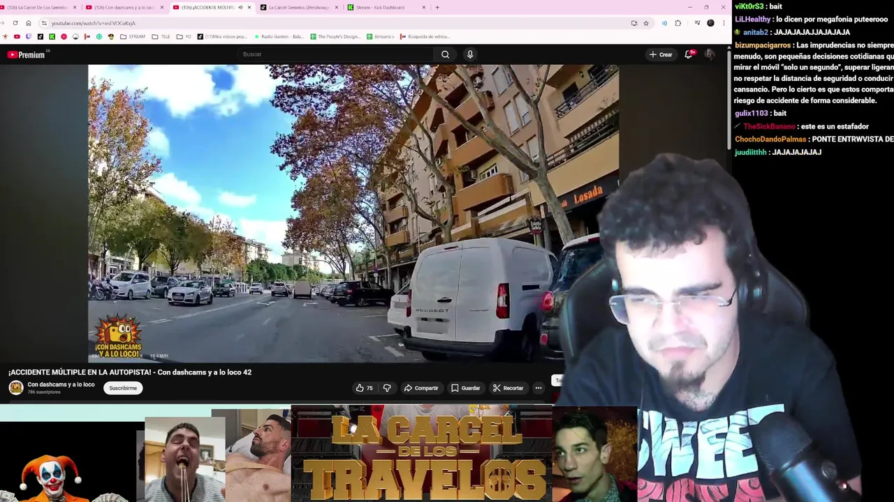Image resolution: width=894 pixels, height=502 pixels.
Task: Click chat username judiitthh
Action: [x=750, y=152]
